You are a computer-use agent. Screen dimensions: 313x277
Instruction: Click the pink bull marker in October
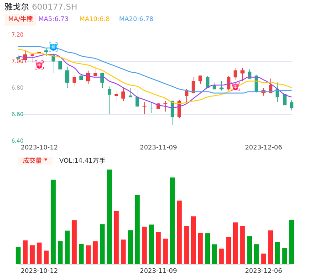coord(39,65)
